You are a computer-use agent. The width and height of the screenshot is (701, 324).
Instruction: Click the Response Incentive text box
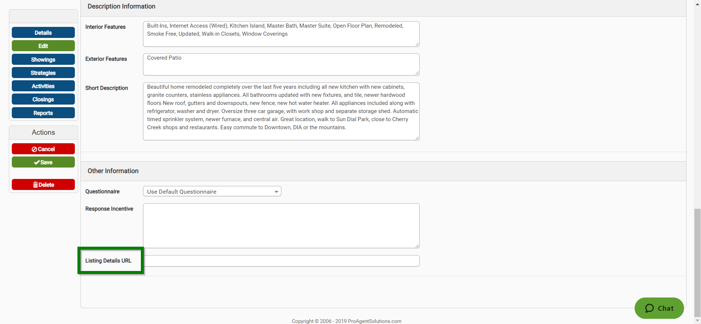point(281,226)
